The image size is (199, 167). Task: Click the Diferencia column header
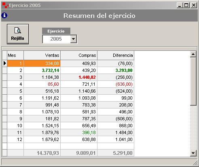click(116, 55)
